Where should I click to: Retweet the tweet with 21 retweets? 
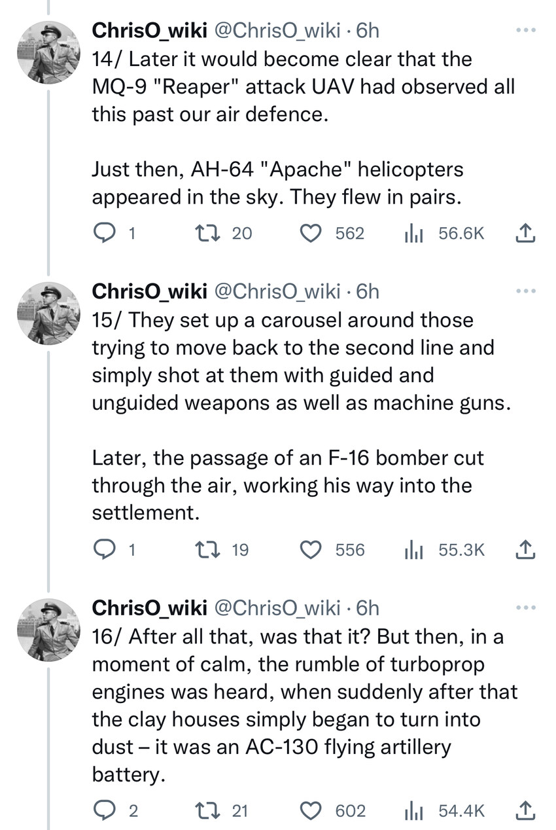205,811
